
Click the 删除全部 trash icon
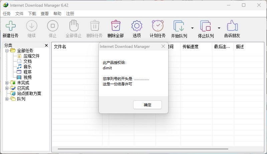pyautogui.click(x=116, y=25)
